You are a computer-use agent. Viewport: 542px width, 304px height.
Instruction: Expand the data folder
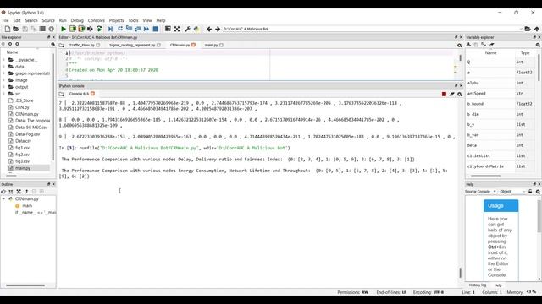pos(4,67)
